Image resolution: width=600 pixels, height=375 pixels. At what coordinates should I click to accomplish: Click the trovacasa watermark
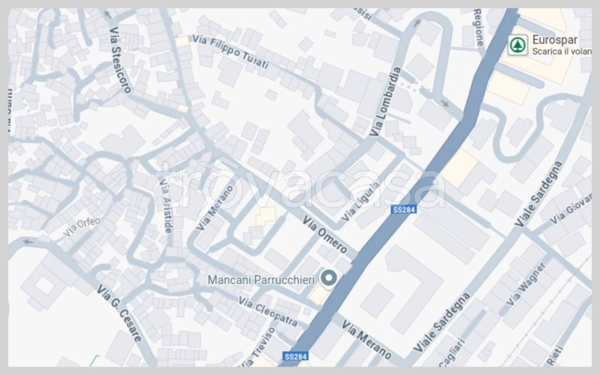point(301,185)
